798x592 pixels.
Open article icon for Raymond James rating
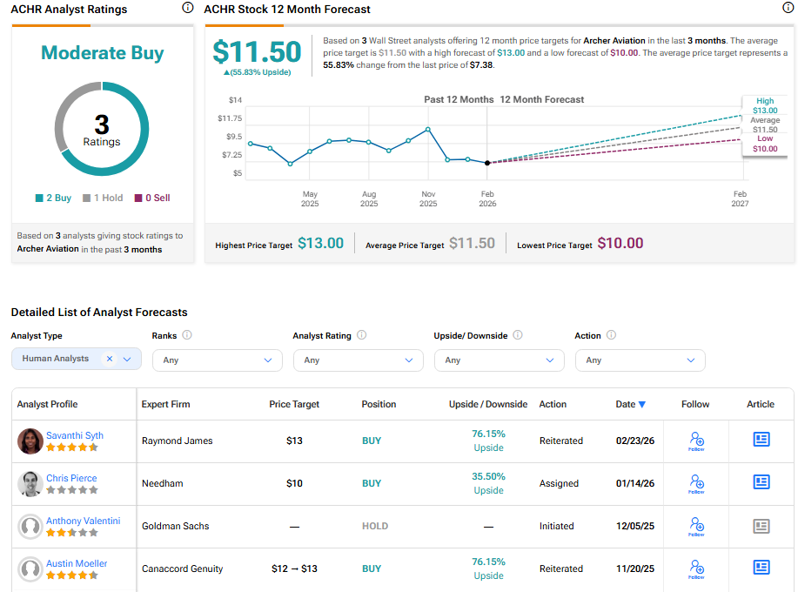tap(761, 440)
